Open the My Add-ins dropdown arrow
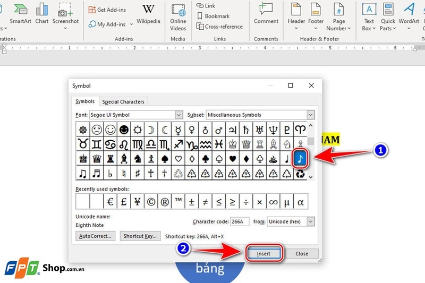The height and width of the screenshot is (283, 425). [x=131, y=24]
